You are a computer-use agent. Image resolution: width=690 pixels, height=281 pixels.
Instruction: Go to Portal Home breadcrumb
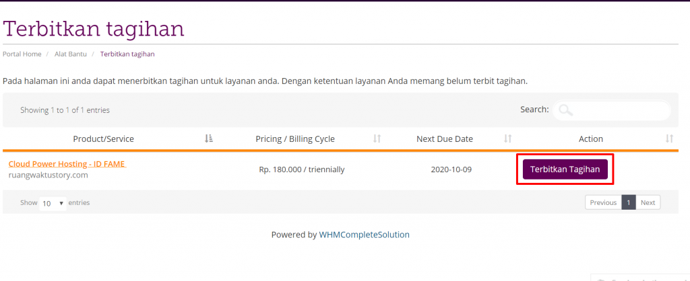coord(22,54)
